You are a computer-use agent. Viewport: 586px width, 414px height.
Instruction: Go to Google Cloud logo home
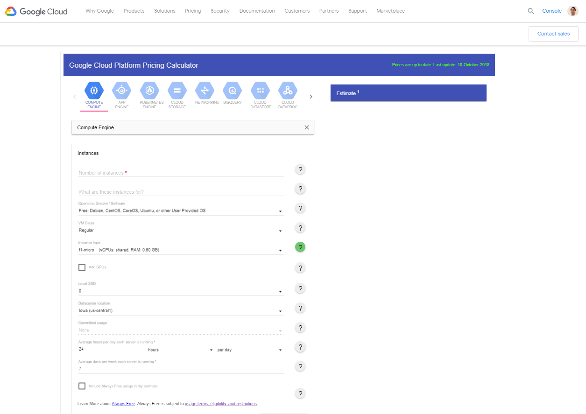36,11
